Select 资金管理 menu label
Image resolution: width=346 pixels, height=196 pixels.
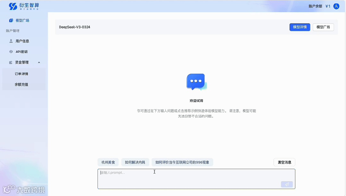(x=22, y=62)
